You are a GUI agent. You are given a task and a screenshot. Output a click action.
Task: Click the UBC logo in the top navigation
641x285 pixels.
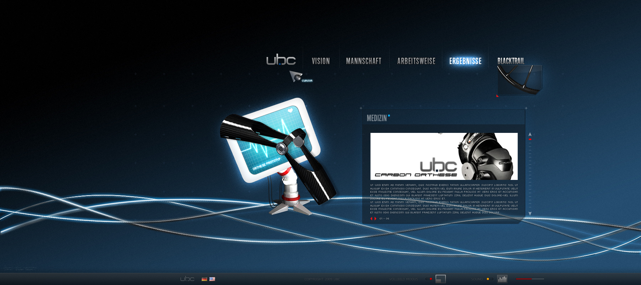pyautogui.click(x=281, y=60)
